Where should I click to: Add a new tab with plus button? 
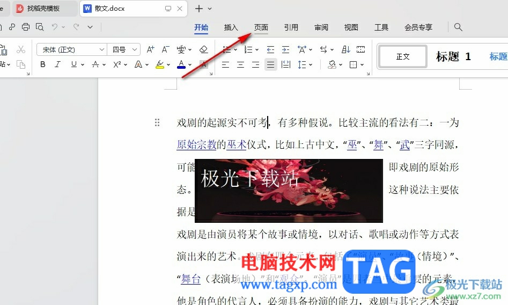click(x=199, y=9)
